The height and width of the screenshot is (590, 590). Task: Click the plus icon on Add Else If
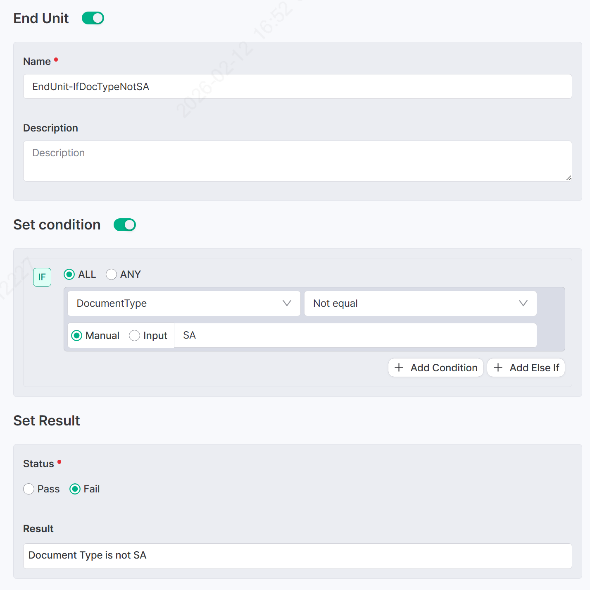point(498,368)
